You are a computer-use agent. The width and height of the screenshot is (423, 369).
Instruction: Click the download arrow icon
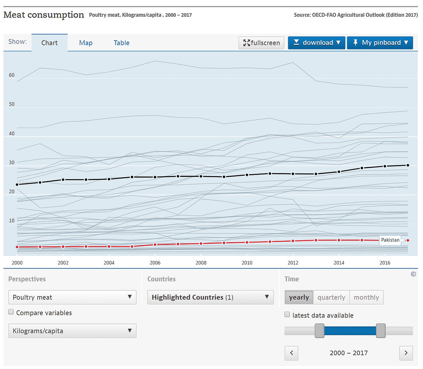(296, 42)
